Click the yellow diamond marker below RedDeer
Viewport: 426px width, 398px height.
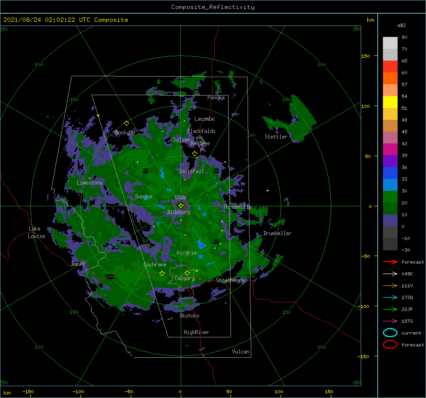pos(195,154)
